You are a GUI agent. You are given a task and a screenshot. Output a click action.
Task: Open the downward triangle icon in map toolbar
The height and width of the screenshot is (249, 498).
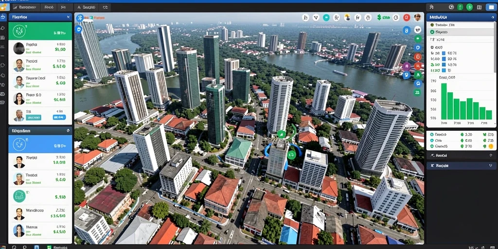(316, 18)
